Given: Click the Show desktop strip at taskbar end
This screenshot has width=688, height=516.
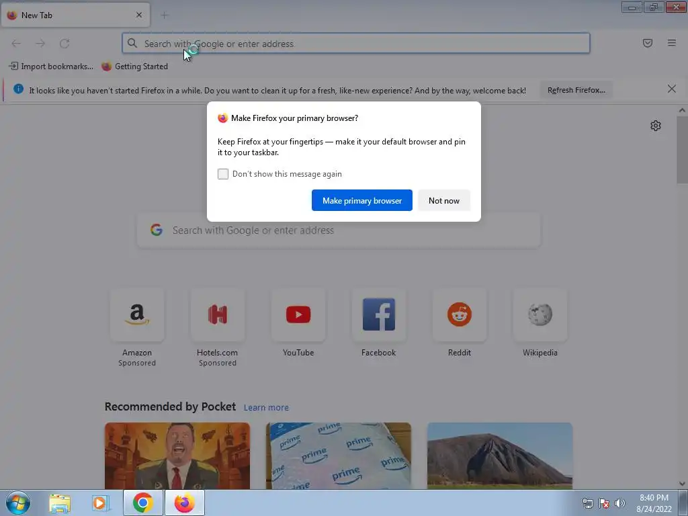Looking at the screenshot, I should click(x=683, y=503).
